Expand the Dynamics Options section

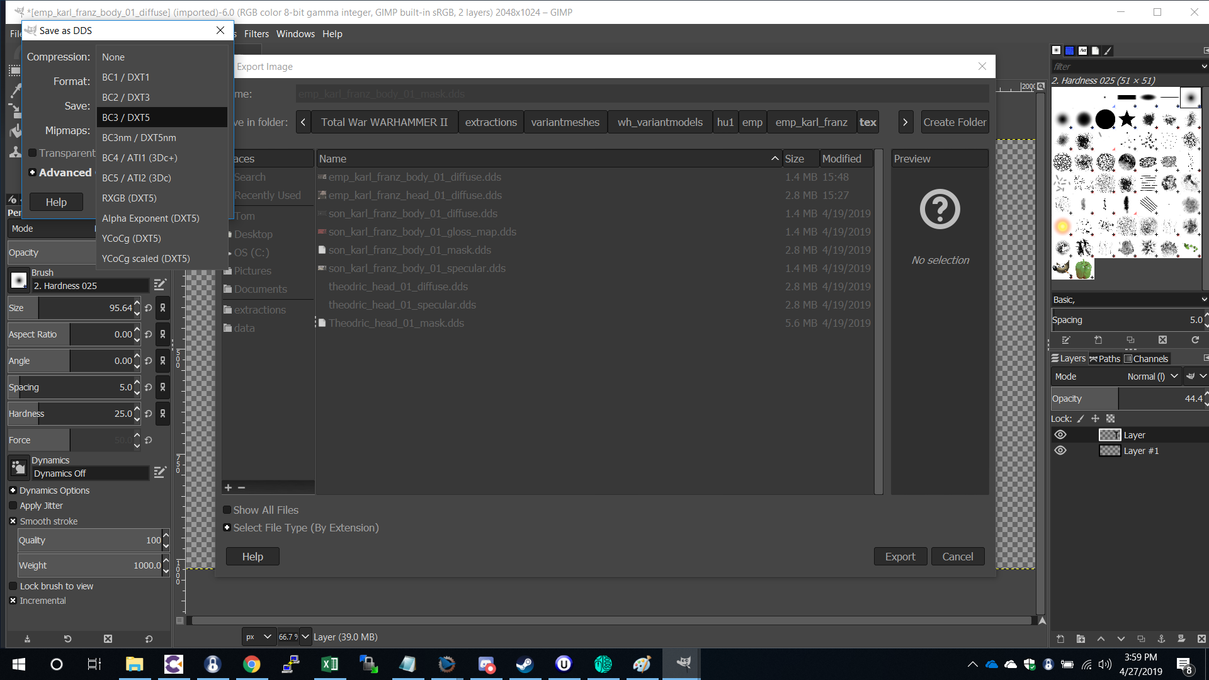point(13,490)
